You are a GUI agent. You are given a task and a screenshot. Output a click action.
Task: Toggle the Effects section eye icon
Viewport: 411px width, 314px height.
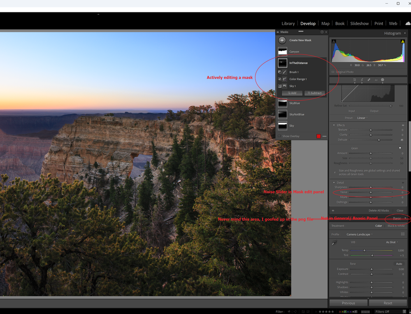403,125
